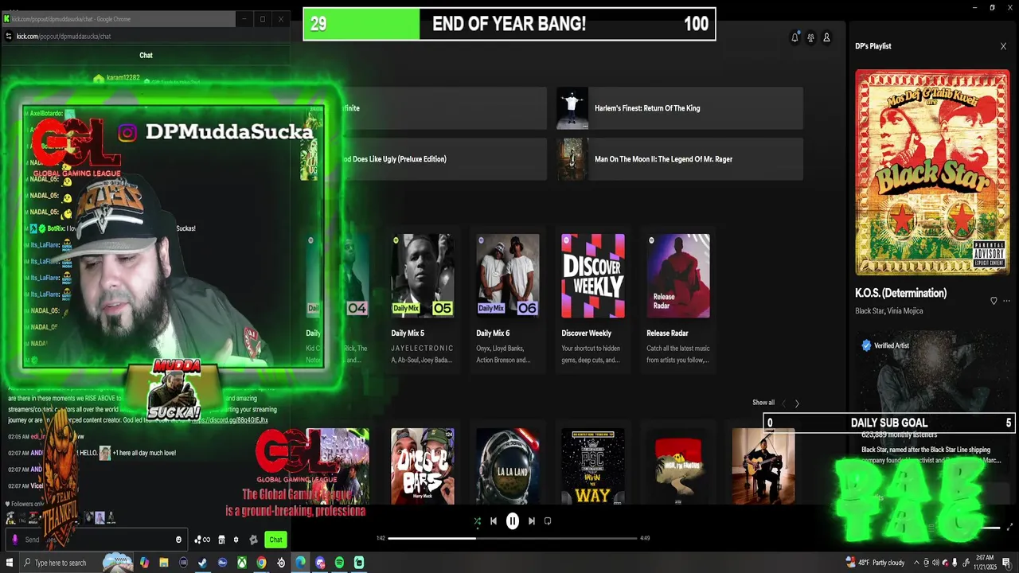Close the DP's Playlist now-playing panel
Viewport: 1019px width, 573px height.
click(1003, 46)
